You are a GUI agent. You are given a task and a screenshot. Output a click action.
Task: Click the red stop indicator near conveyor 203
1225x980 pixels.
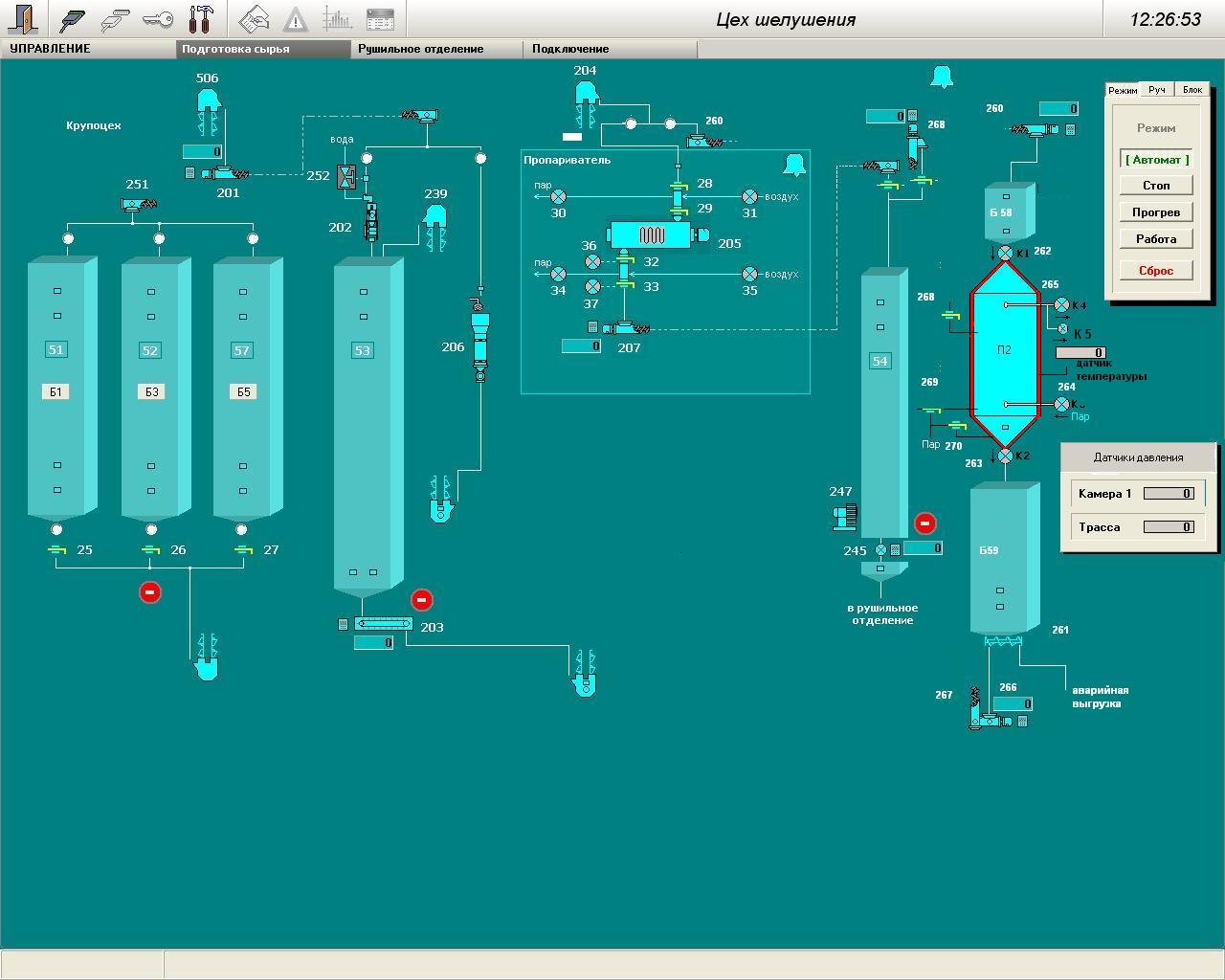pos(421,600)
